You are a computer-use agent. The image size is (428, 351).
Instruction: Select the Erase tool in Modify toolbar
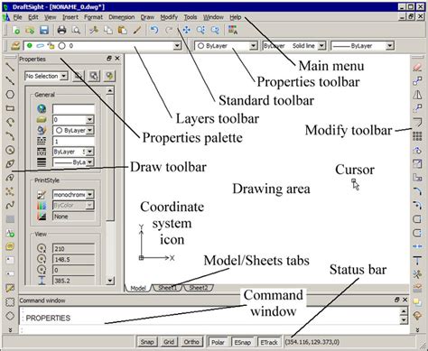point(417,67)
